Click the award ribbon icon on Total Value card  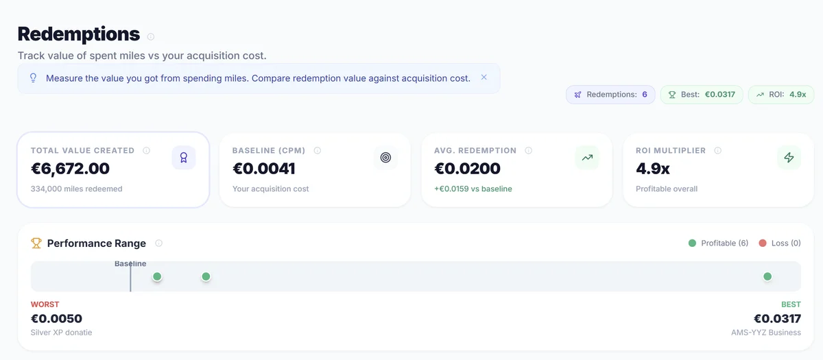(184, 158)
